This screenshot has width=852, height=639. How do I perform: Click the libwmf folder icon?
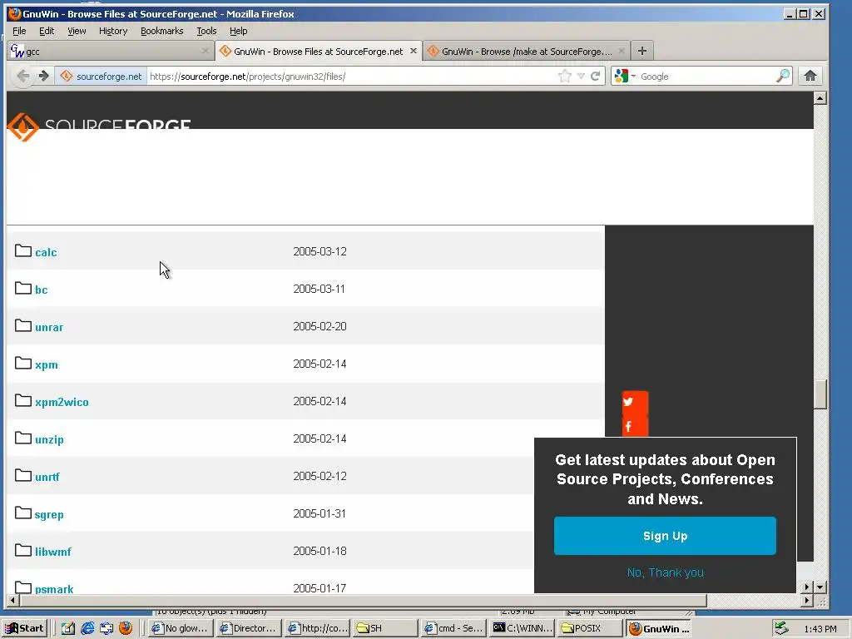click(x=22, y=551)
